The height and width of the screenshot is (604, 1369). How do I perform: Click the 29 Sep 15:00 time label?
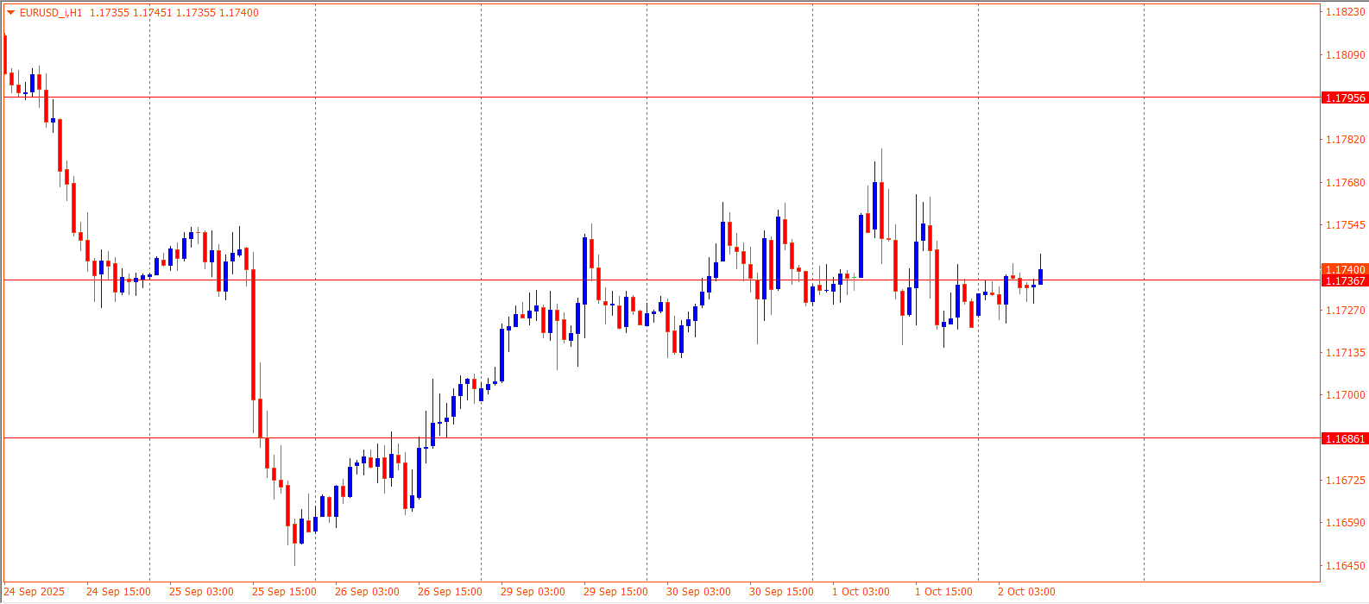615,592
